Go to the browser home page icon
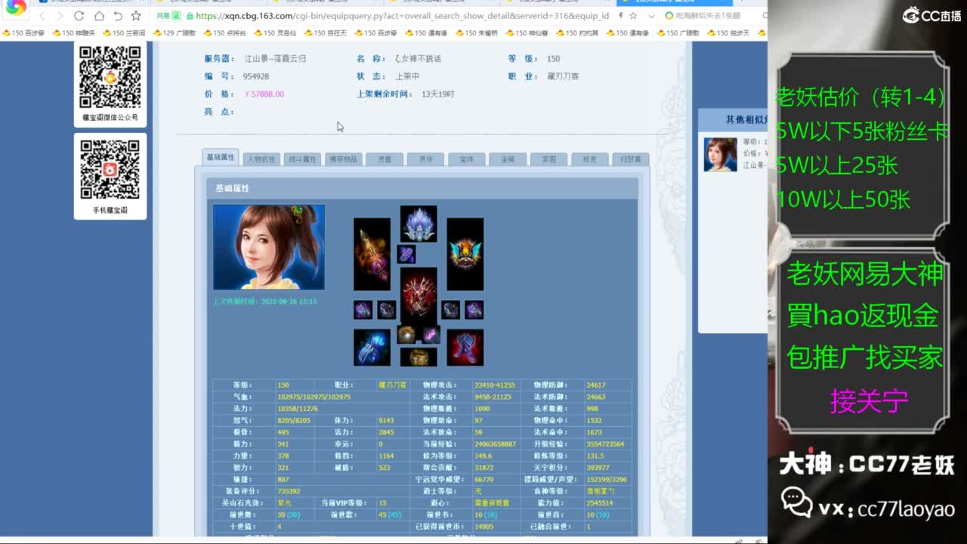 click(99, 16)
